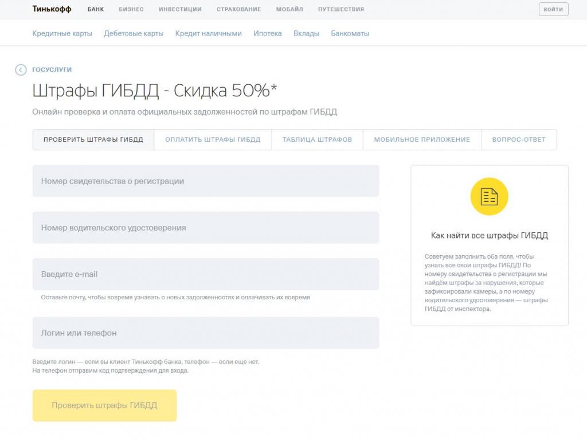Click the yellow Проверить штрафы ГИБДД button
This screenshot has height=441, width=587.
[x=104, y=405]
